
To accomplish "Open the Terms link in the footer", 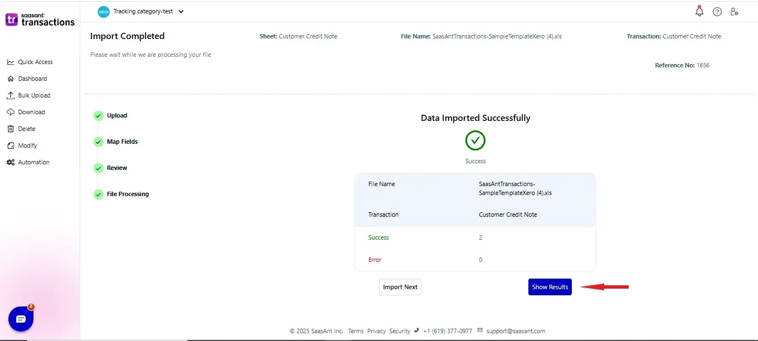I will coord(356,331).
